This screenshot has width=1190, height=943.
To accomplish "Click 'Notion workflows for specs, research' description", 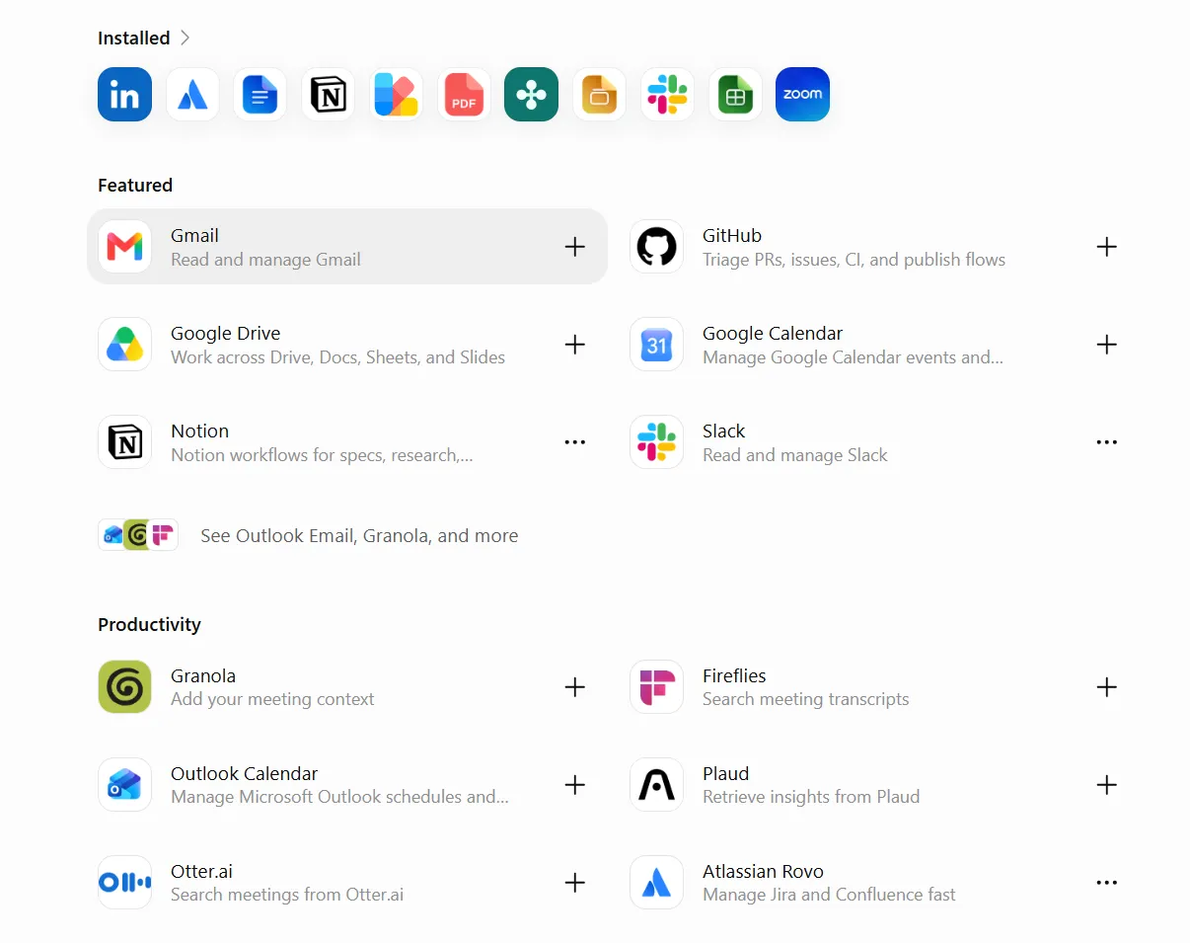I will click(x=322, y=455).
